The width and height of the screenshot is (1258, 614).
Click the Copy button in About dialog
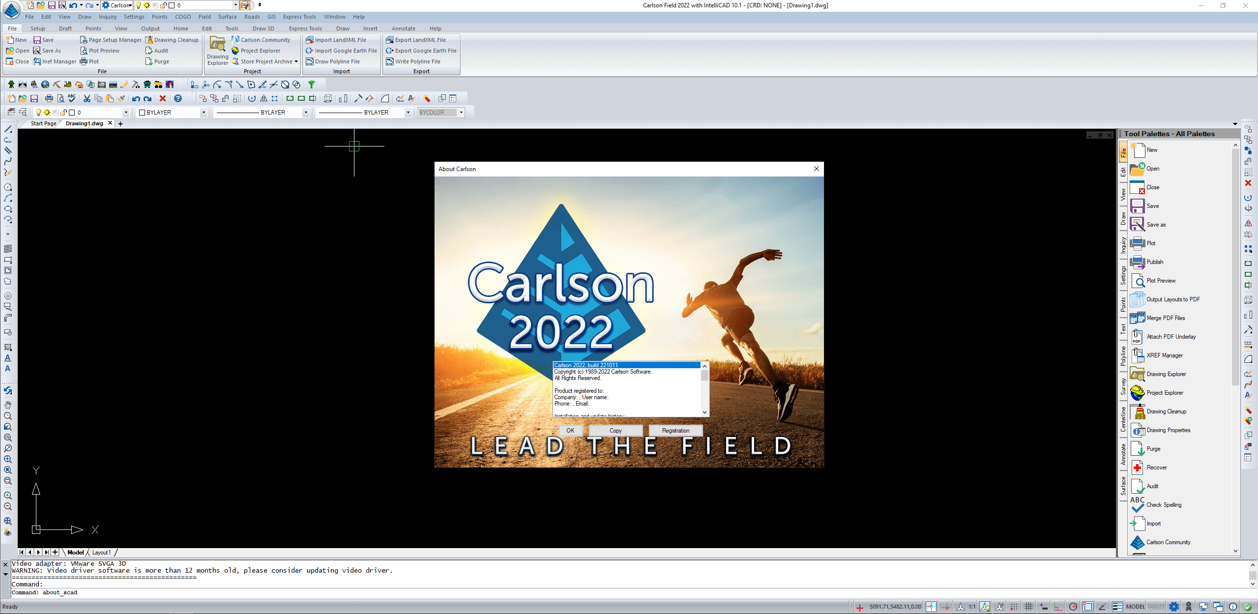(615, 431)
